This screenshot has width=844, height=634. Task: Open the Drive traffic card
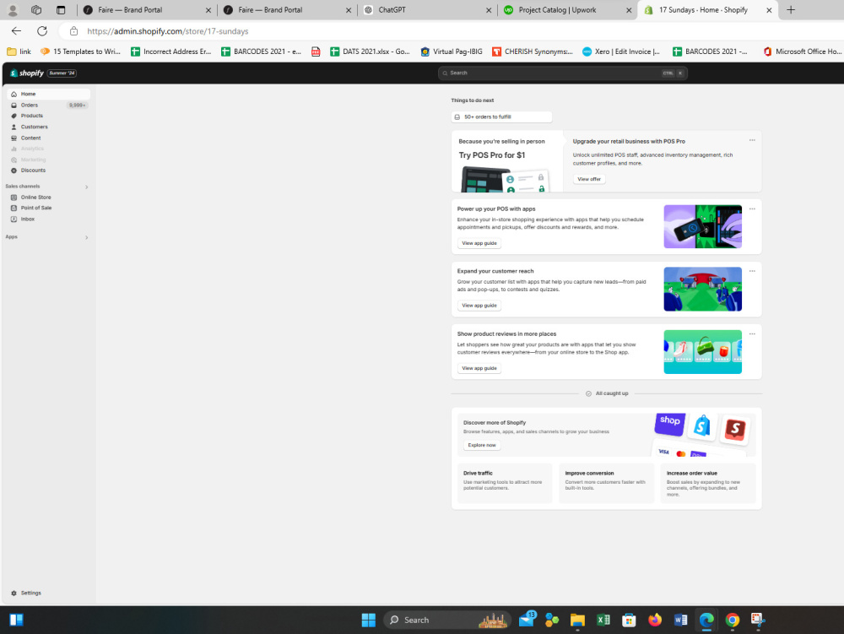(x=505, y=483)
